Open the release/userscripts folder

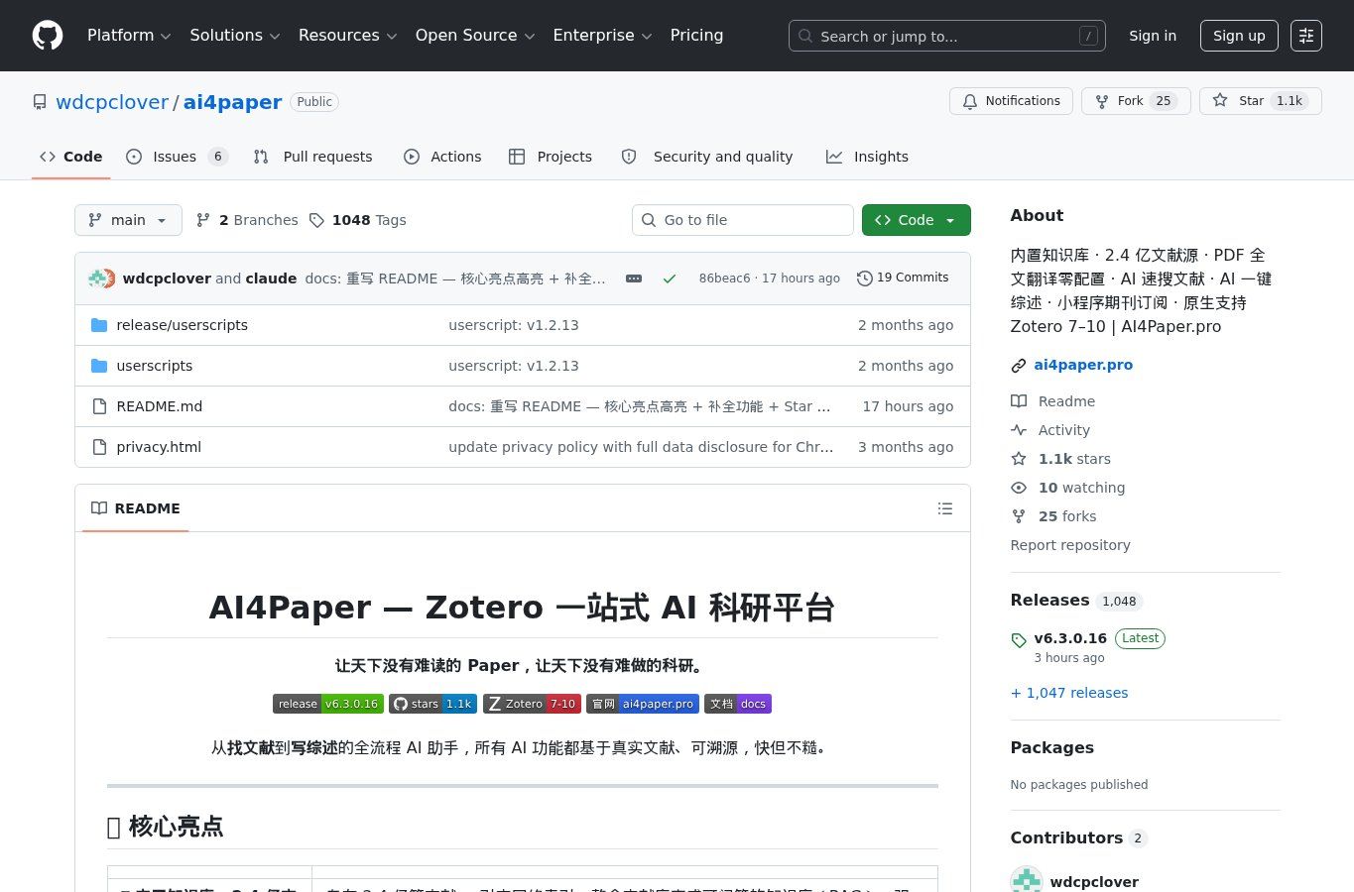182,325
